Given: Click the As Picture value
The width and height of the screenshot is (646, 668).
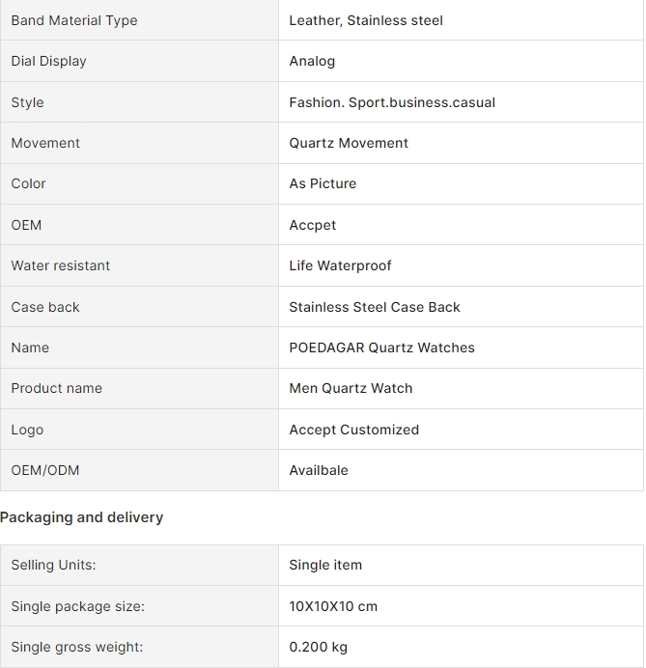Looking at the screenshot, I should pyautogui.click(x=323, y=183).
